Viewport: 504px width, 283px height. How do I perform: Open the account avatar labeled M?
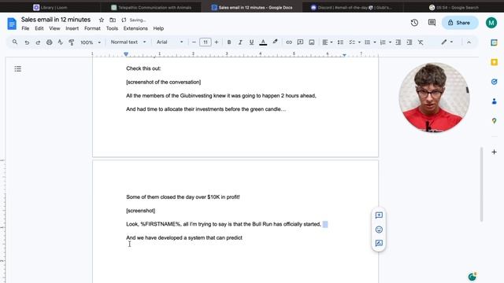pyautogui.click(x=491, y=23)
